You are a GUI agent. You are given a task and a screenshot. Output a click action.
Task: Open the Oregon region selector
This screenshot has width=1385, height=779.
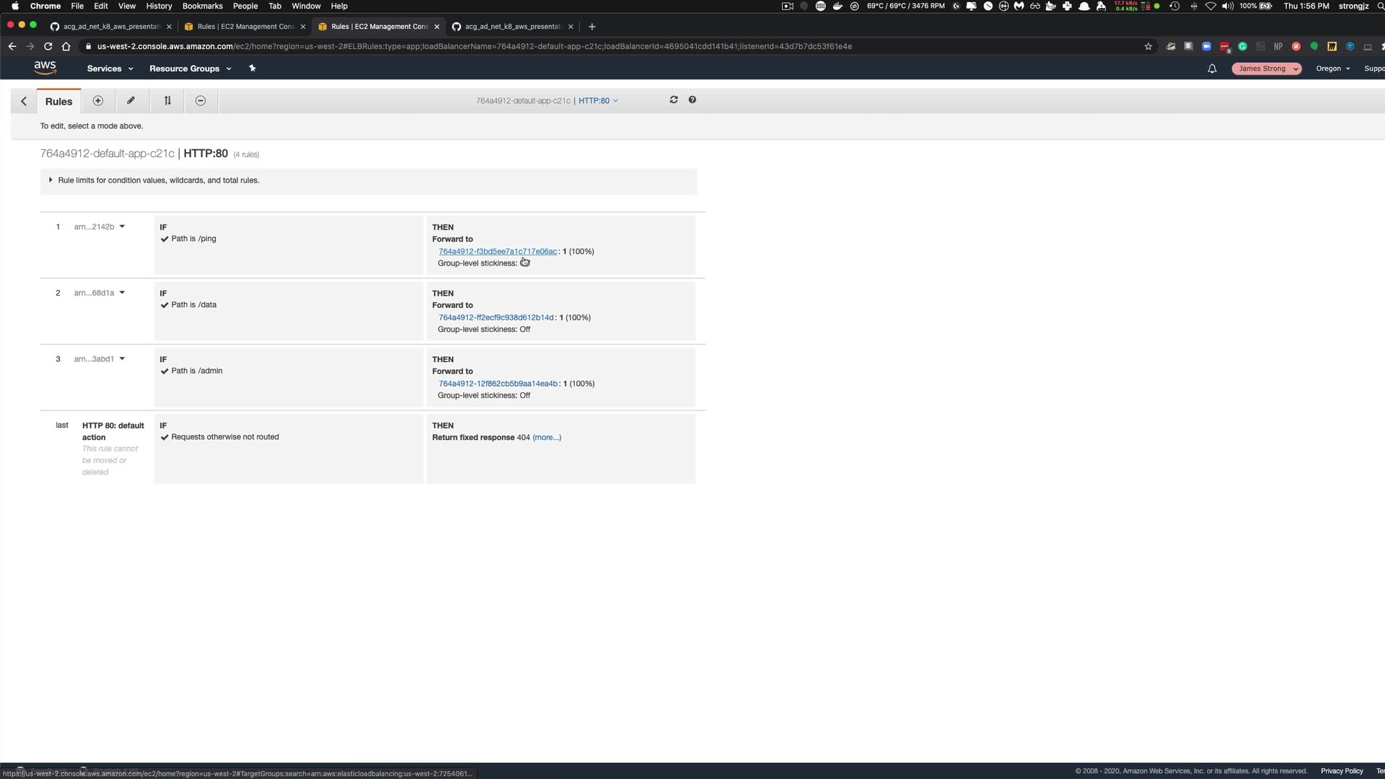1332,69
